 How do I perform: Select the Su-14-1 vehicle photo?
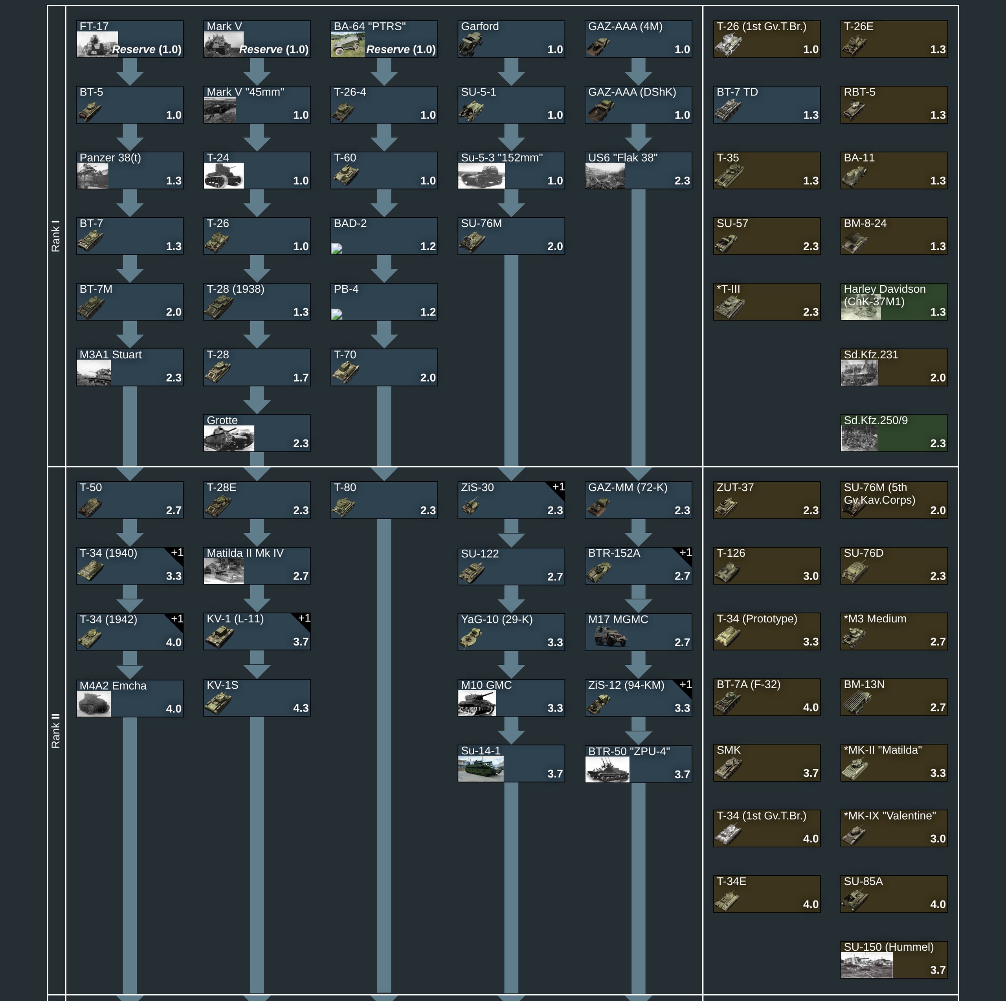click(x=480, y=769)
